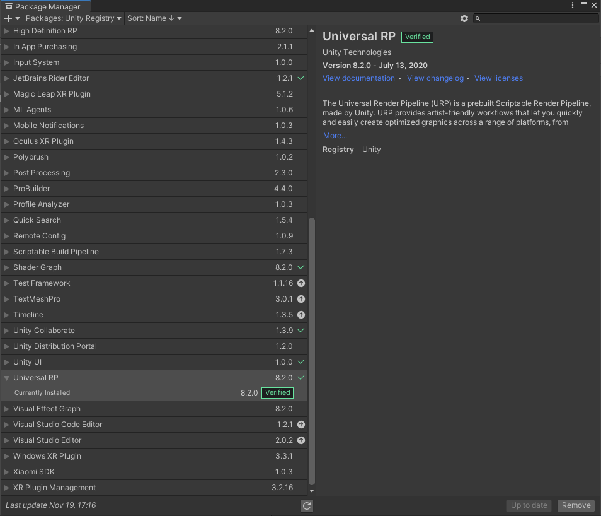Screen dimensions: 601x516
Task: Click in the package search field
Action: click(539, 18)
